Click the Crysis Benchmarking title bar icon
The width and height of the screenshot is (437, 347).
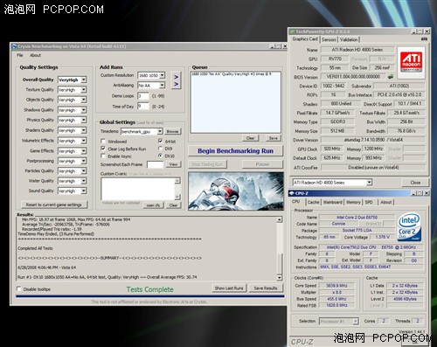14,46
